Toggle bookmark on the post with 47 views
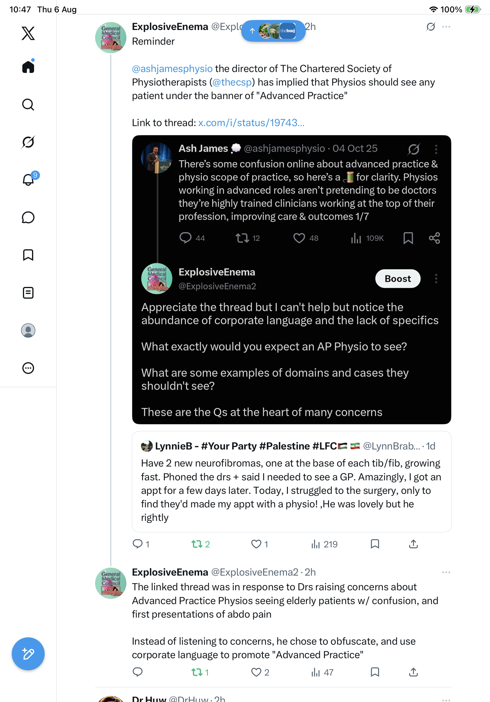 click(x=375, y=672)
